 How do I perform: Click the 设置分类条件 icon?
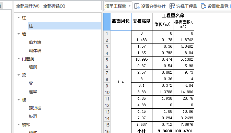pos(137,6)
